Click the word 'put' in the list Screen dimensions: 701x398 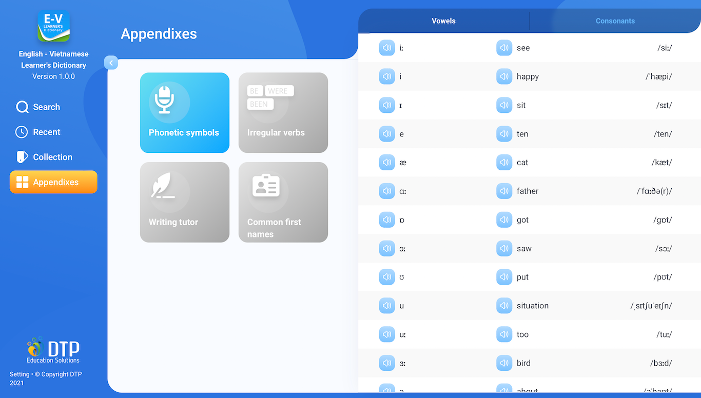(x=522, y=277)
